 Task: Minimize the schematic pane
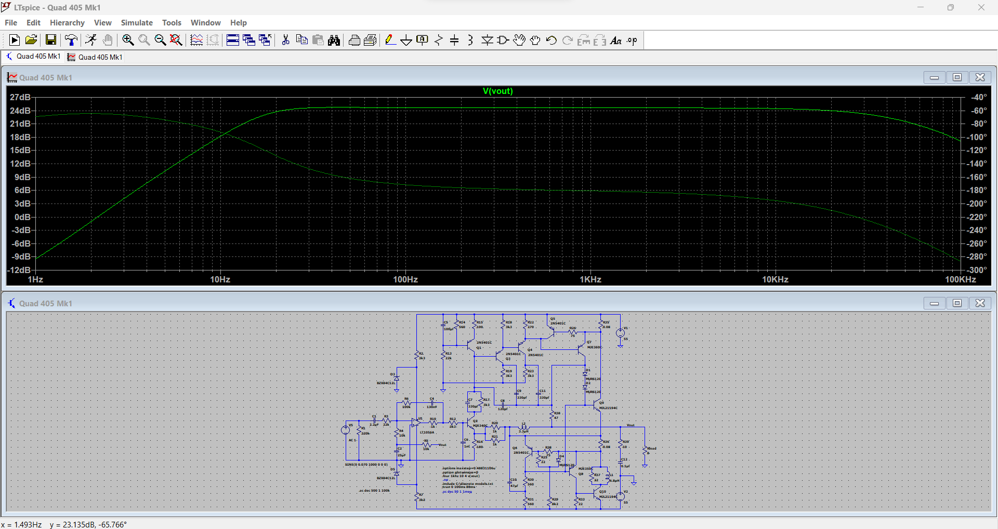[934, 303]
